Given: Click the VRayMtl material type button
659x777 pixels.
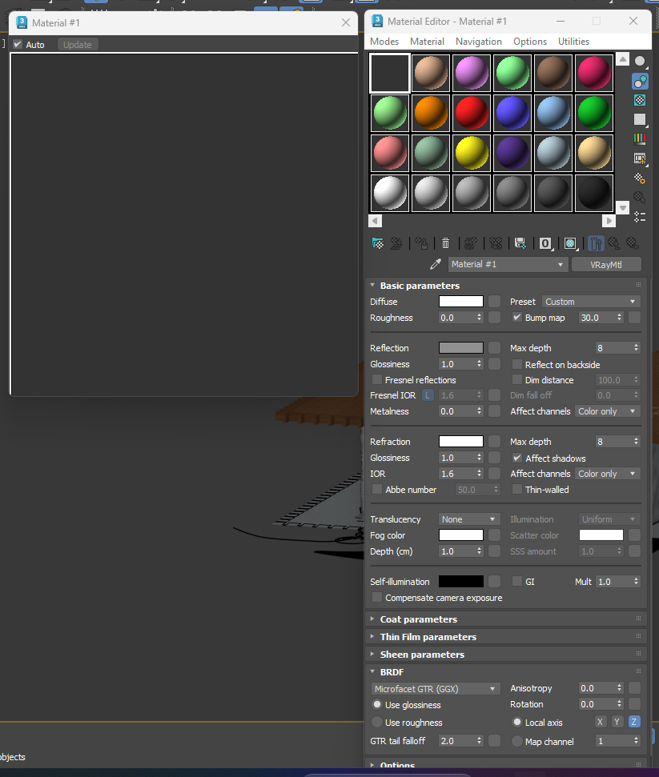Looking at the screenshot, I should 606,264.
